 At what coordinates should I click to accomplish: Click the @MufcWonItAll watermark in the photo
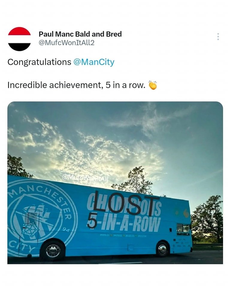pyautogui.click(x=85, y=178)
